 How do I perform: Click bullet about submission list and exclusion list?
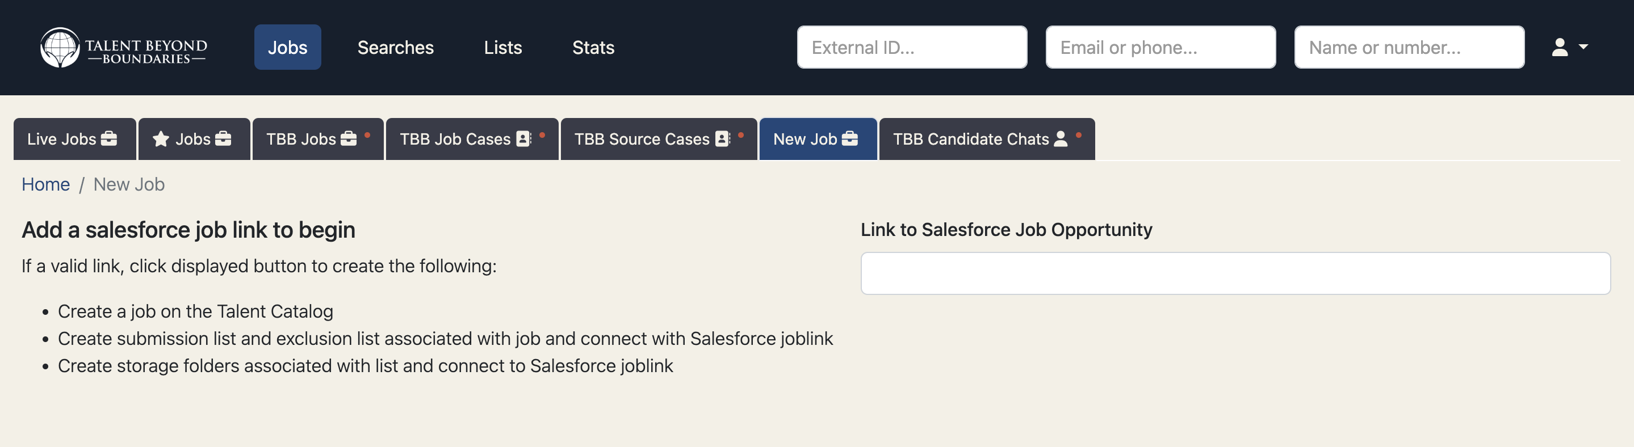point(445,339)
